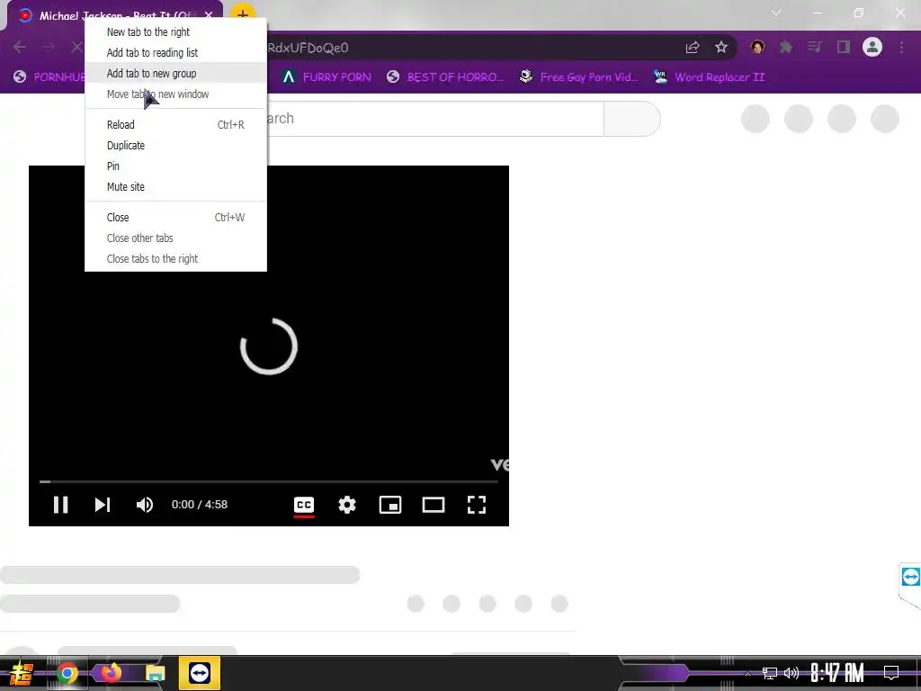The width and height of the screenshot is (921, 691).
Task: Share this page icon in address bar
Action: [x=693, y=47]
